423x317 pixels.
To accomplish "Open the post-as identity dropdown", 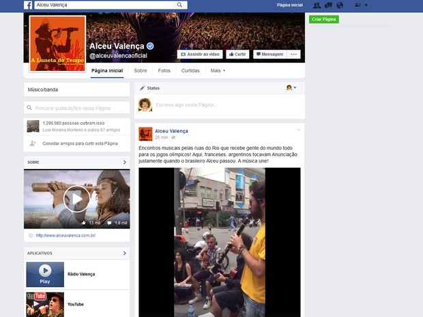I will [x=291, y=88].
